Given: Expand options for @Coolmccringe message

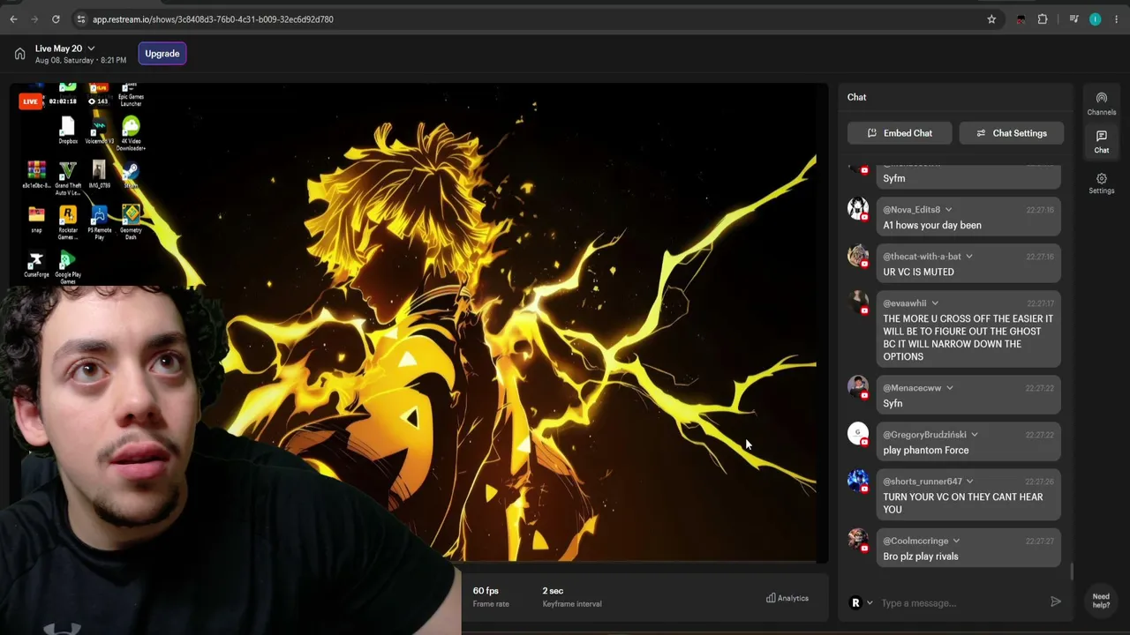Looking at the screenshot, I should pyautogui.click(x=956, y=542).
